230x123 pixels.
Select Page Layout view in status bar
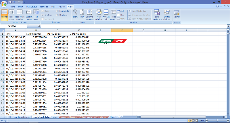point(193,120)
